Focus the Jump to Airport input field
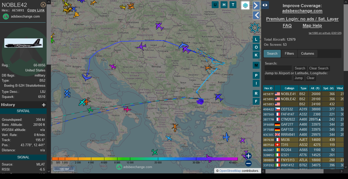Image resolution: width=348 pixels, height=179 pixels. pyautogui.click(x=278, y=78)
